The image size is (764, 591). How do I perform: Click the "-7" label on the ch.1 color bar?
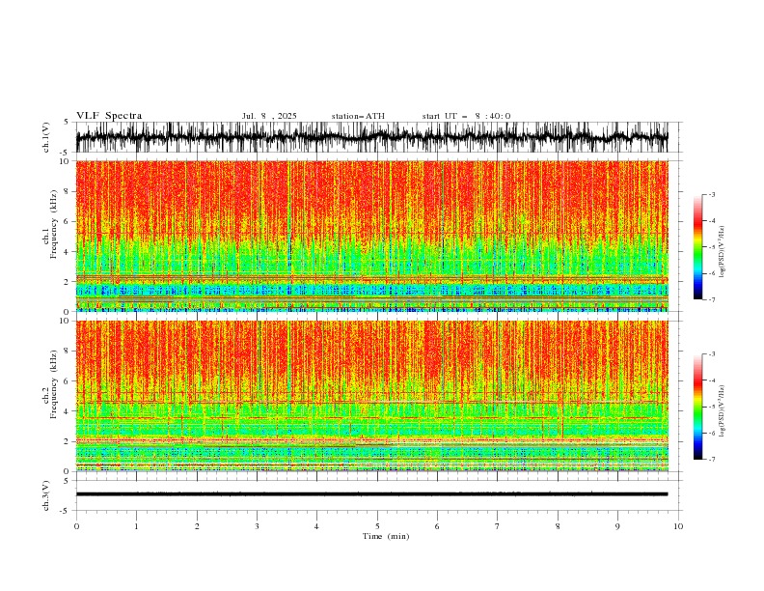(711, 299)
